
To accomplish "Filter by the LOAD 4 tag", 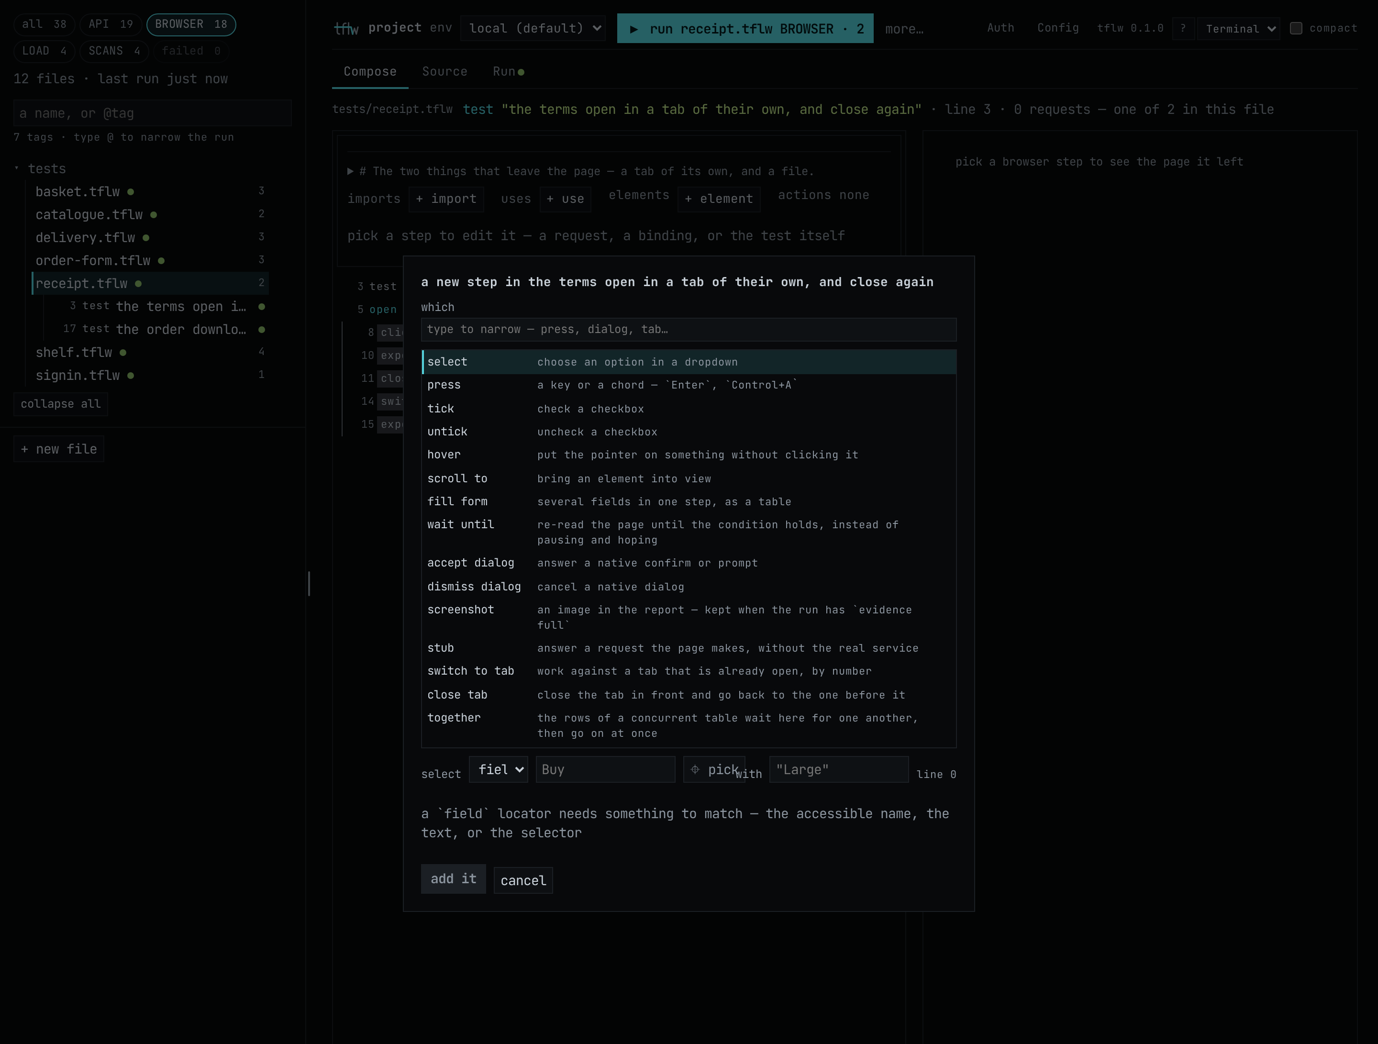I will click(44, 51).
